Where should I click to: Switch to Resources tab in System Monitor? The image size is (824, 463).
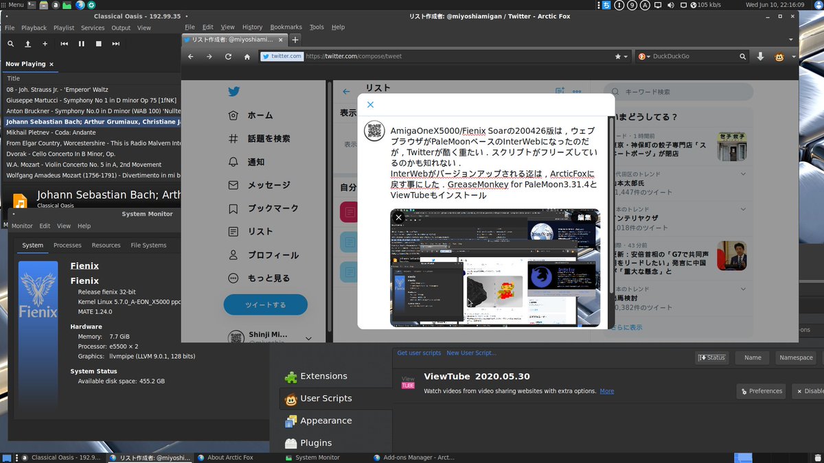[106, 245]
